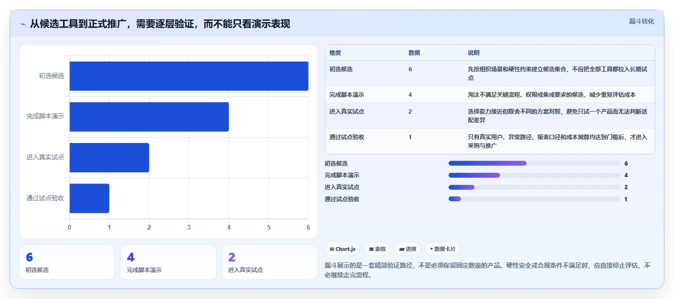Click the 维度 table column header
The width and height of the screenshot is (674, 299).
coord(335,53)
